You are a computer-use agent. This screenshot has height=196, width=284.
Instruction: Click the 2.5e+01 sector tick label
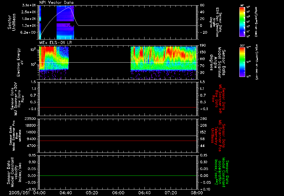[28, 12]
